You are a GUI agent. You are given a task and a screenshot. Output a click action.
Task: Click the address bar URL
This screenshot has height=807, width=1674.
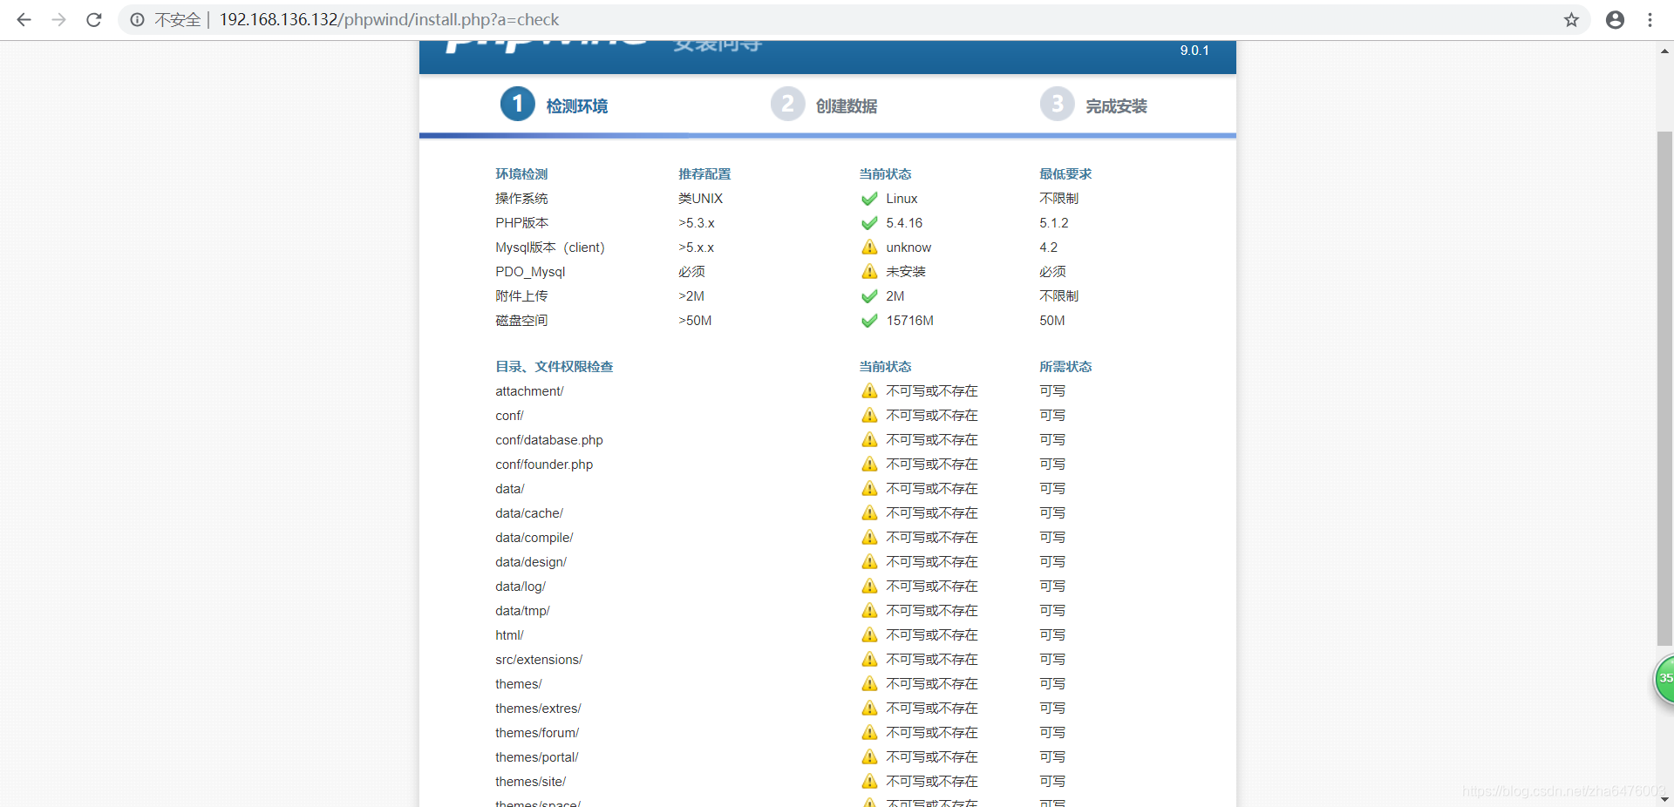(x=389, y=19)
